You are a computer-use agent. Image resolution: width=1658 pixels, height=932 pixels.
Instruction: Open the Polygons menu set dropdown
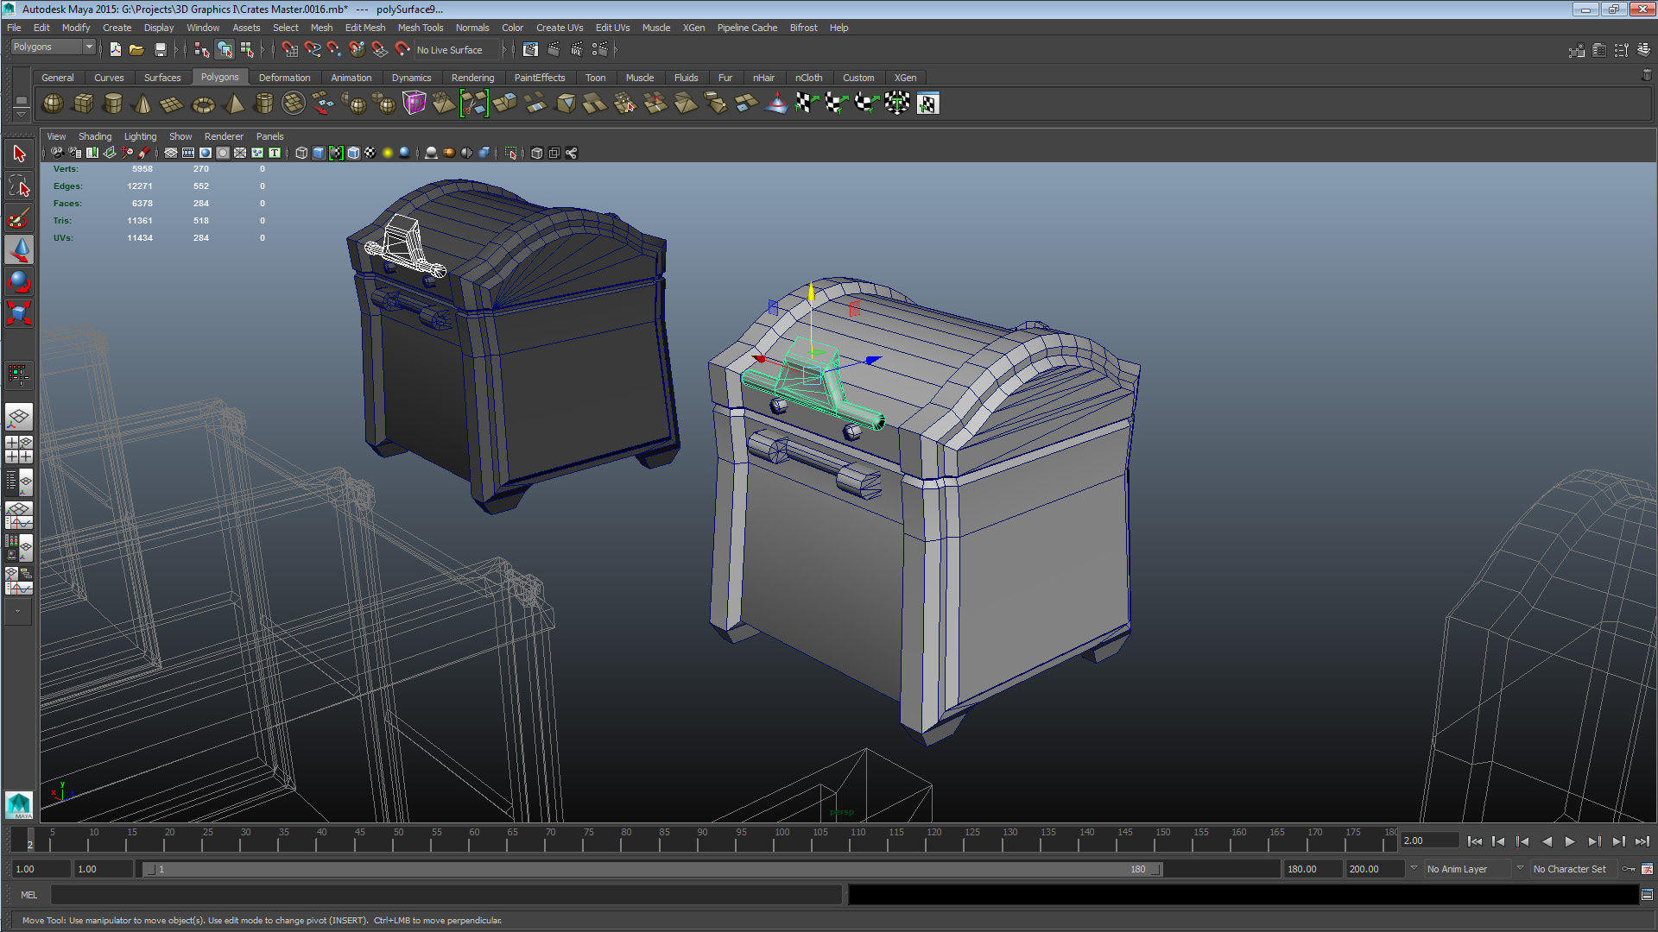coord(52,47)
